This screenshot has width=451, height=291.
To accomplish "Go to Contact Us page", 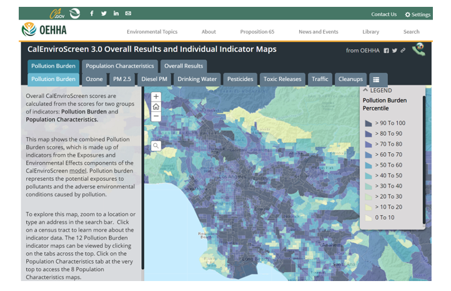I will (384, 14).
